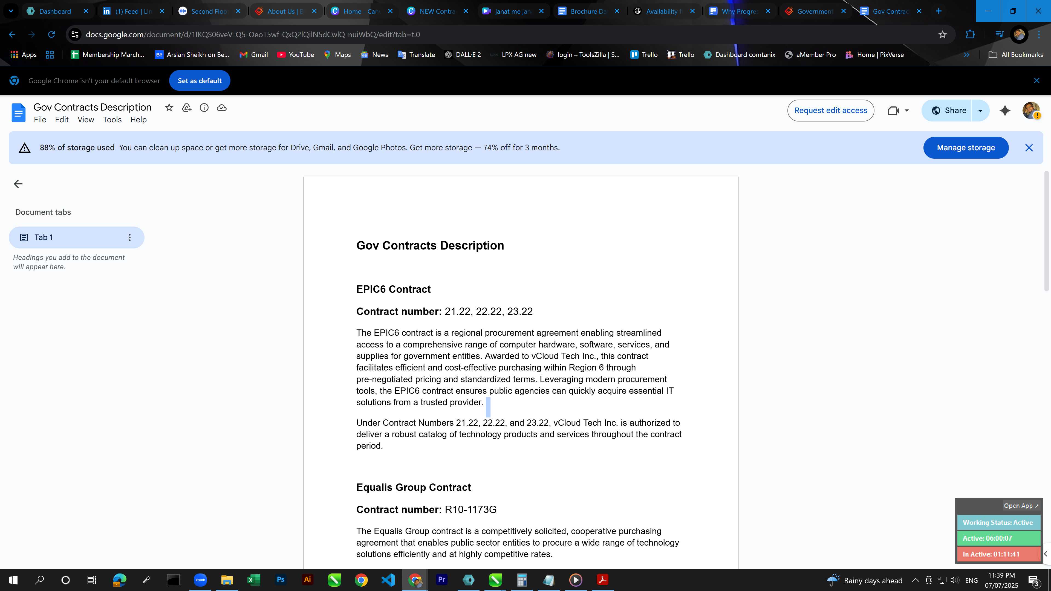The width and height of the screenshot is (1051, 591).
Task: Open the Tools menu
Action: (112, 120)
